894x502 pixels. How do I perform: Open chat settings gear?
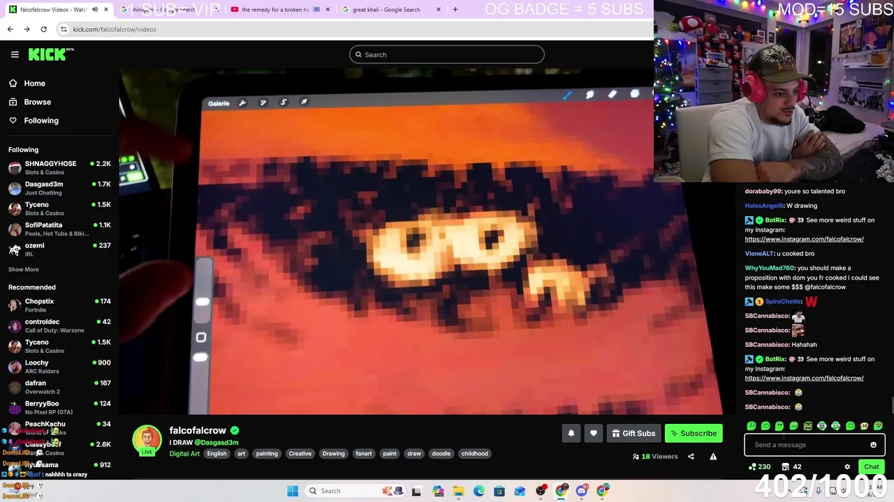coord(847,467)
